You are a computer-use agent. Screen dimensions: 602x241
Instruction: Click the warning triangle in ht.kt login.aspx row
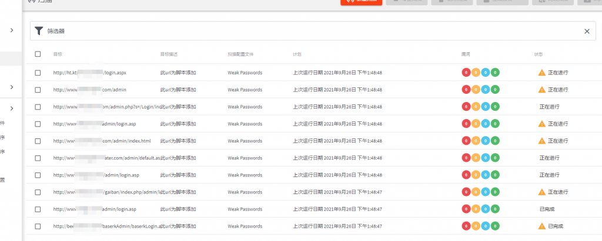[x=541, y=72]
